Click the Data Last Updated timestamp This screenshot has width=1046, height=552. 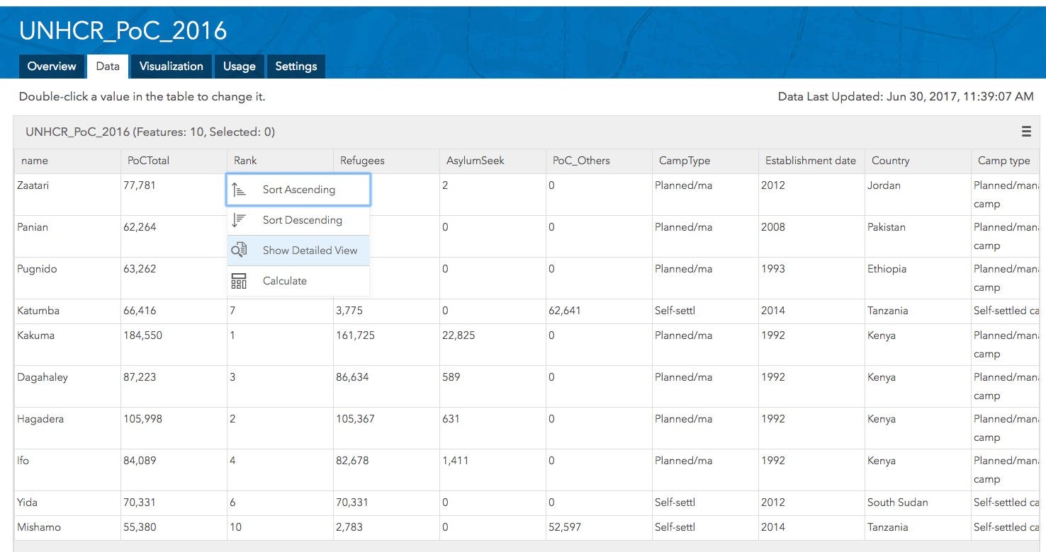[x=906, y=97]
